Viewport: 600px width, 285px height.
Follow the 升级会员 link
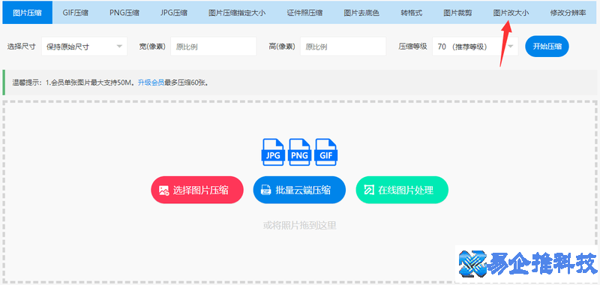coord(151,82)
